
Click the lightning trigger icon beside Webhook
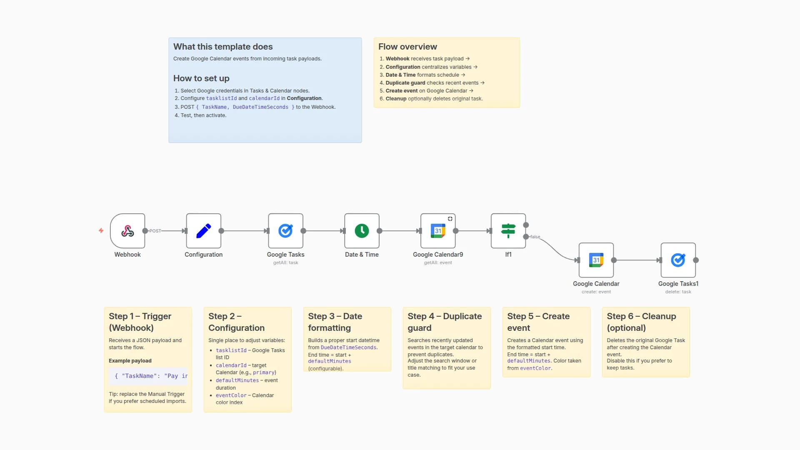[101, 231]
